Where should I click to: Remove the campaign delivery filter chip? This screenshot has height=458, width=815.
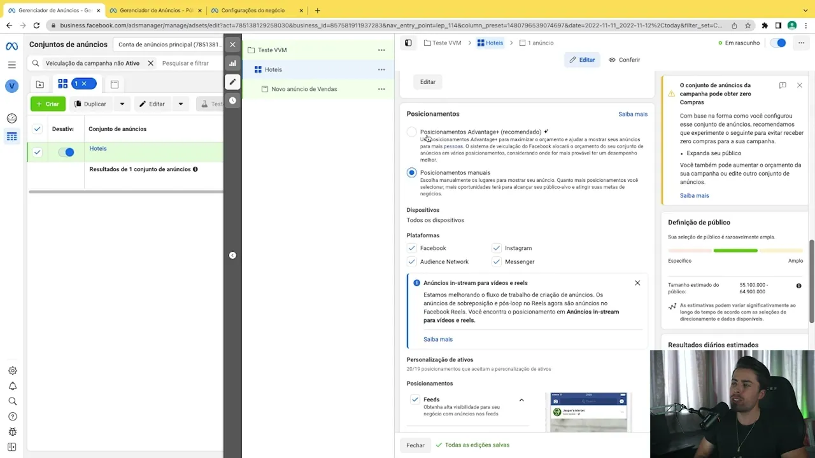[x=150, y=63]
